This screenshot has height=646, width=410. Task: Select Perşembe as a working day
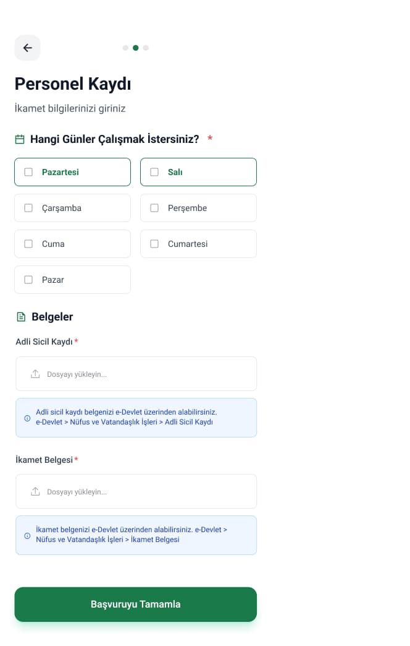[x=154, y=208]
